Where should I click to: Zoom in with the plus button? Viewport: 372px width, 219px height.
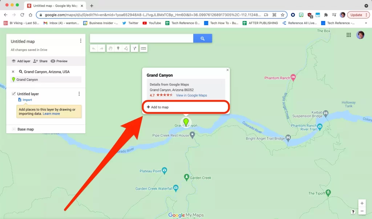point(362,203)
